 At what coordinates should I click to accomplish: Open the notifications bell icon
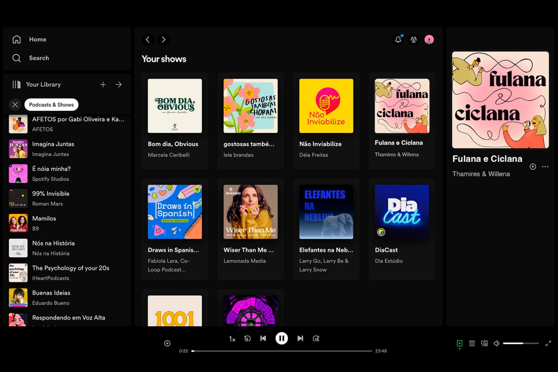[x=398, y=40]
